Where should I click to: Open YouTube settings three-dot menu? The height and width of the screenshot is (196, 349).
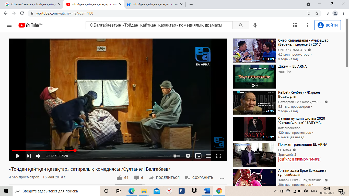(307, 25)
